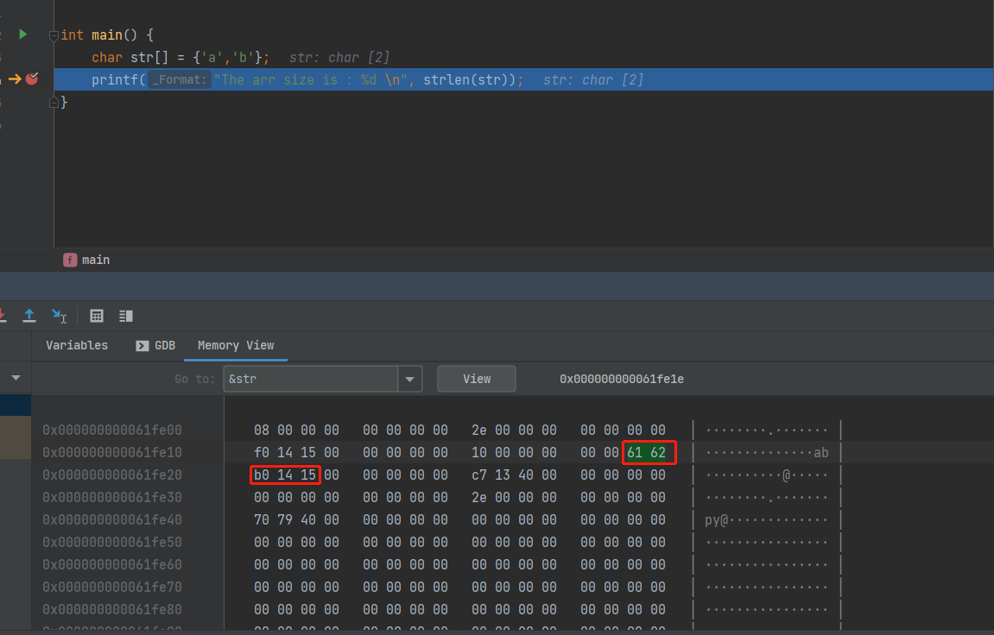Click strlen(str) in the printf line
Screen dimensions: 994x635
point(470,79)
